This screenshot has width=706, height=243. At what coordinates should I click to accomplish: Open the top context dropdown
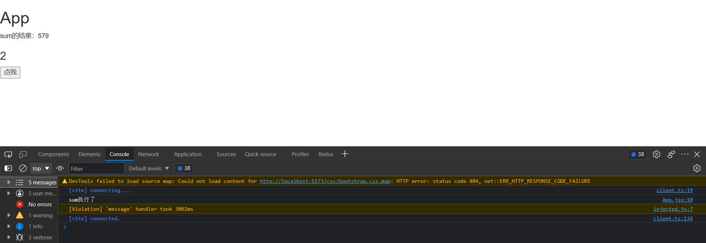(41, 168)
